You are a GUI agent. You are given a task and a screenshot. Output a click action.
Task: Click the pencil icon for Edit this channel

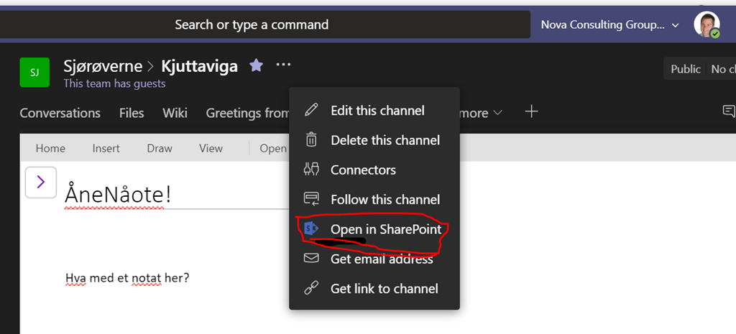[x=310, y=110]
